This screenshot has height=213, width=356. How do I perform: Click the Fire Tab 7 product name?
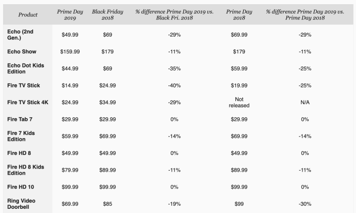20,119
